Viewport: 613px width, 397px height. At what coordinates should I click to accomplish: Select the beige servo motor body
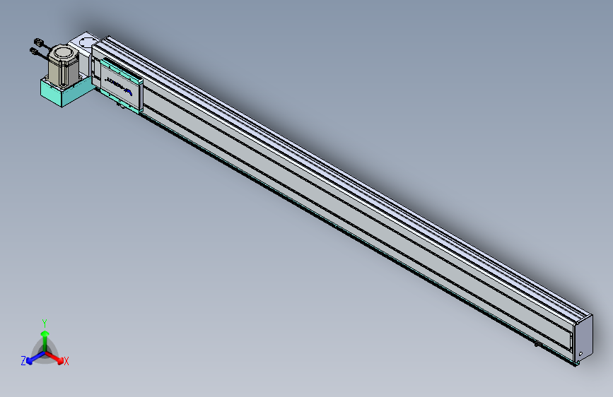64,65
